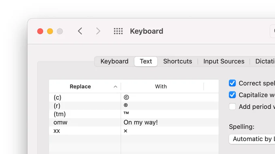Image resolution: width=275 pixels, height=154 pixels.
Task: Switch to the Shortcuts tab
Action: coord(178,61)
